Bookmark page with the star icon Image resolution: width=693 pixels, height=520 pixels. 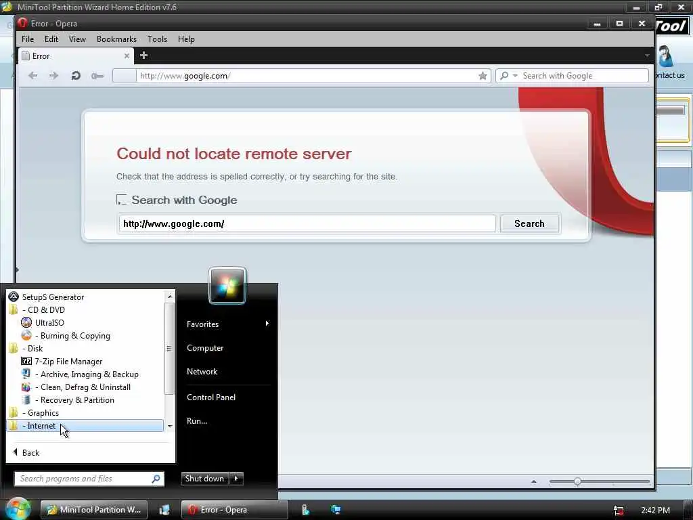(x=483, y=76)
